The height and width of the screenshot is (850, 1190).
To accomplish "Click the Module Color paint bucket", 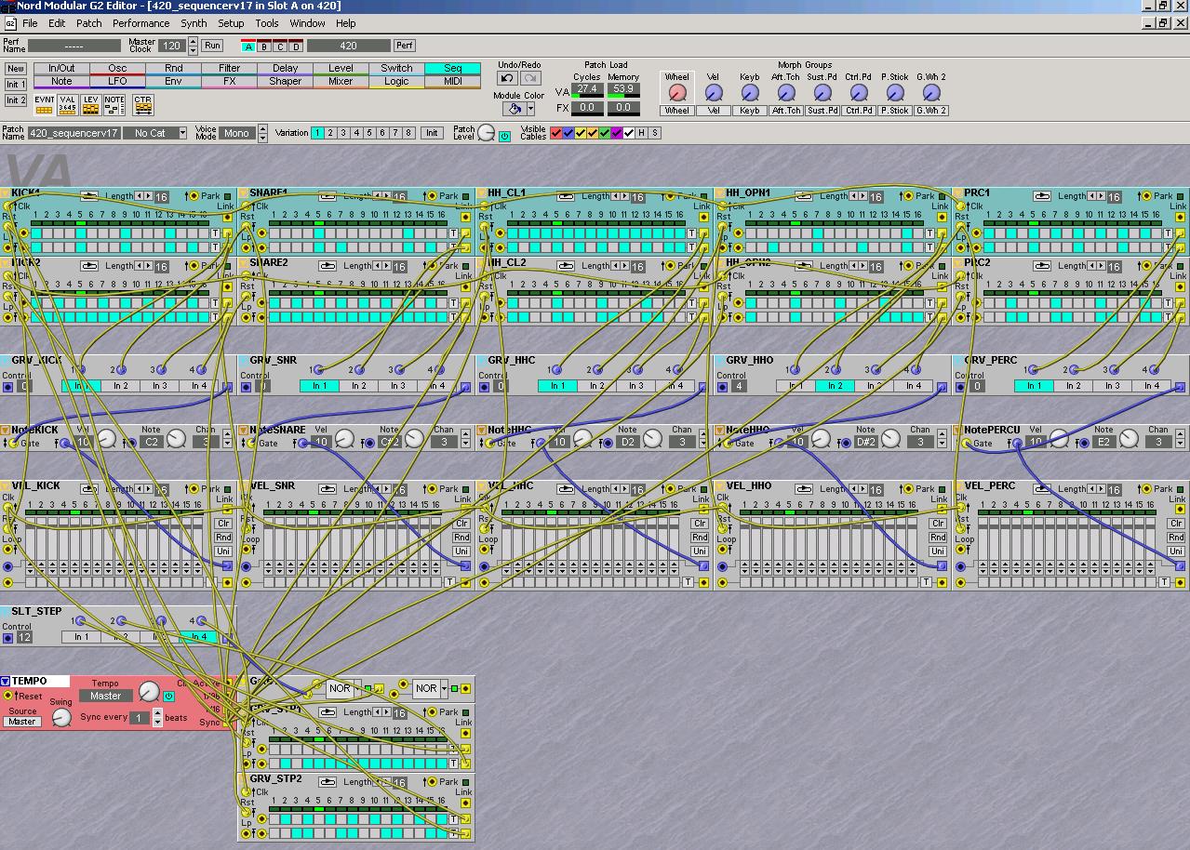I will click(513, 109).
